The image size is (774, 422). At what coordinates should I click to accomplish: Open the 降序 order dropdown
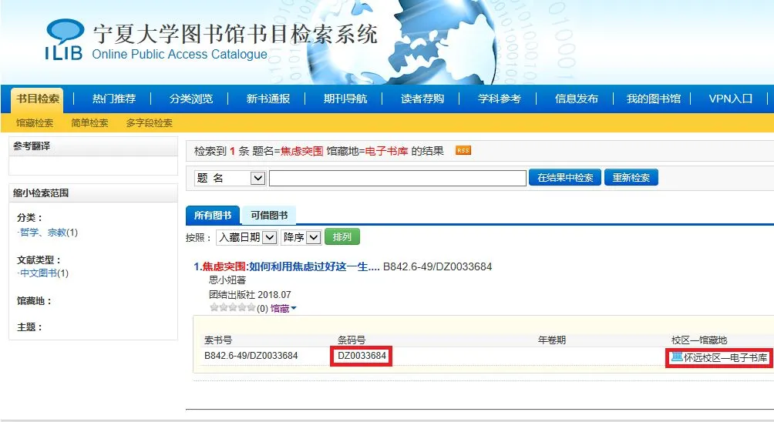(314, 237)
